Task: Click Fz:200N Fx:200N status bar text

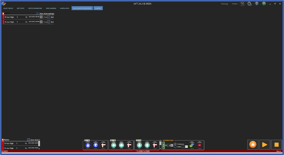Action: 143,151
